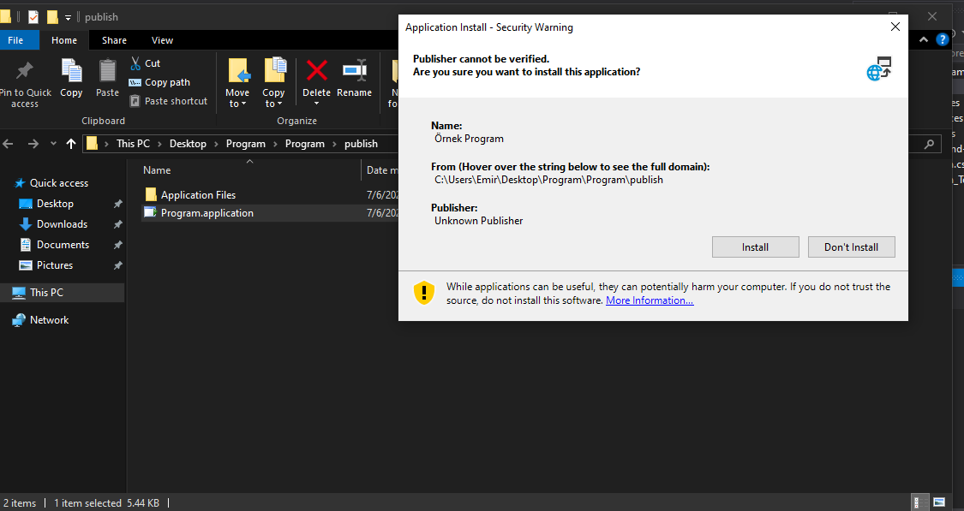Click the red Delete icon
This screenshot has width=964, height=511.
point(316,71)
